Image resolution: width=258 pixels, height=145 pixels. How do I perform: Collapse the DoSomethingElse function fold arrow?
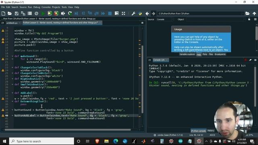point(12,101)
